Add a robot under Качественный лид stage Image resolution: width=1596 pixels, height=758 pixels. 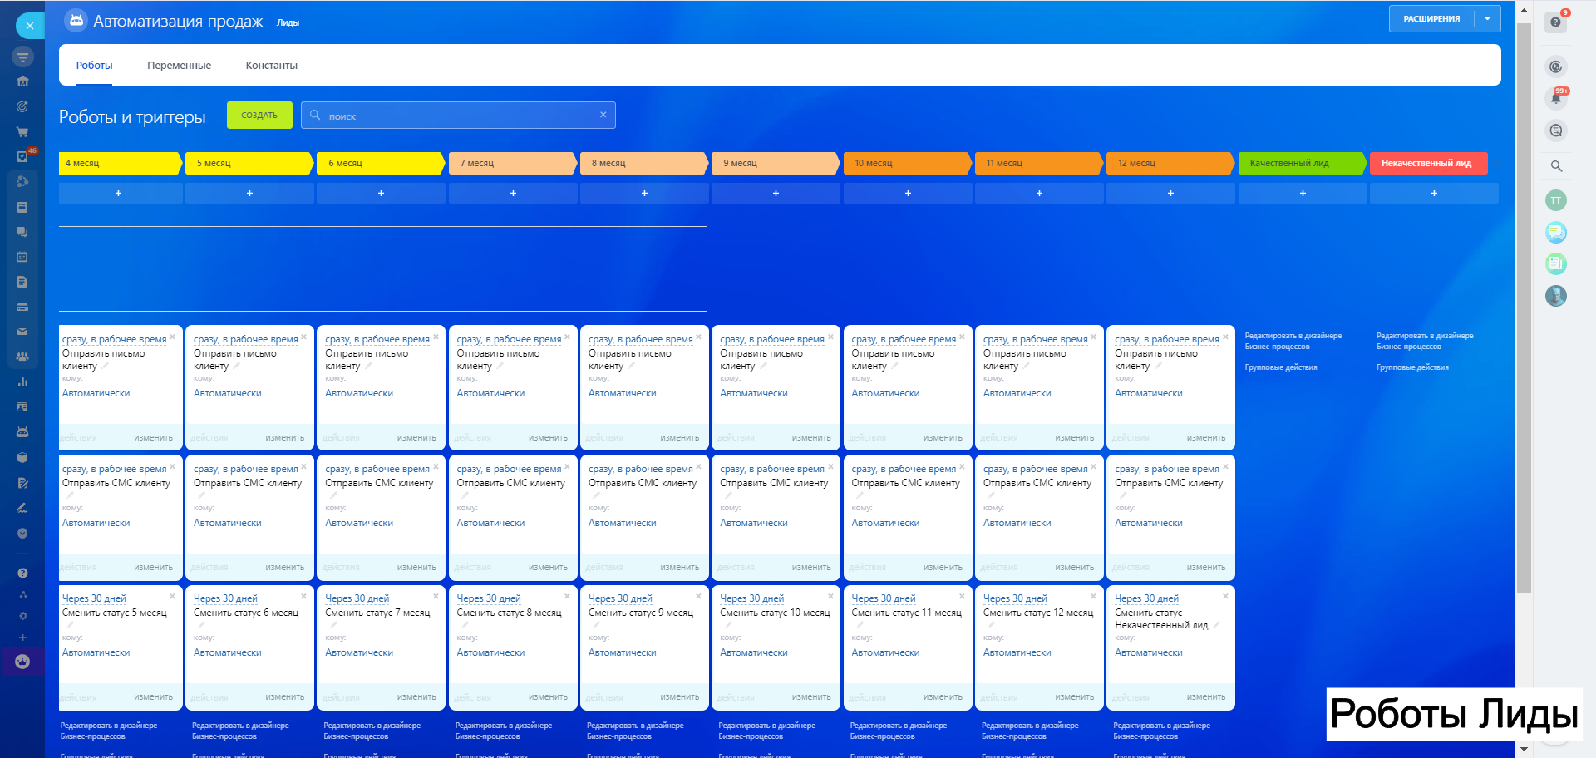pos(1303,194)
